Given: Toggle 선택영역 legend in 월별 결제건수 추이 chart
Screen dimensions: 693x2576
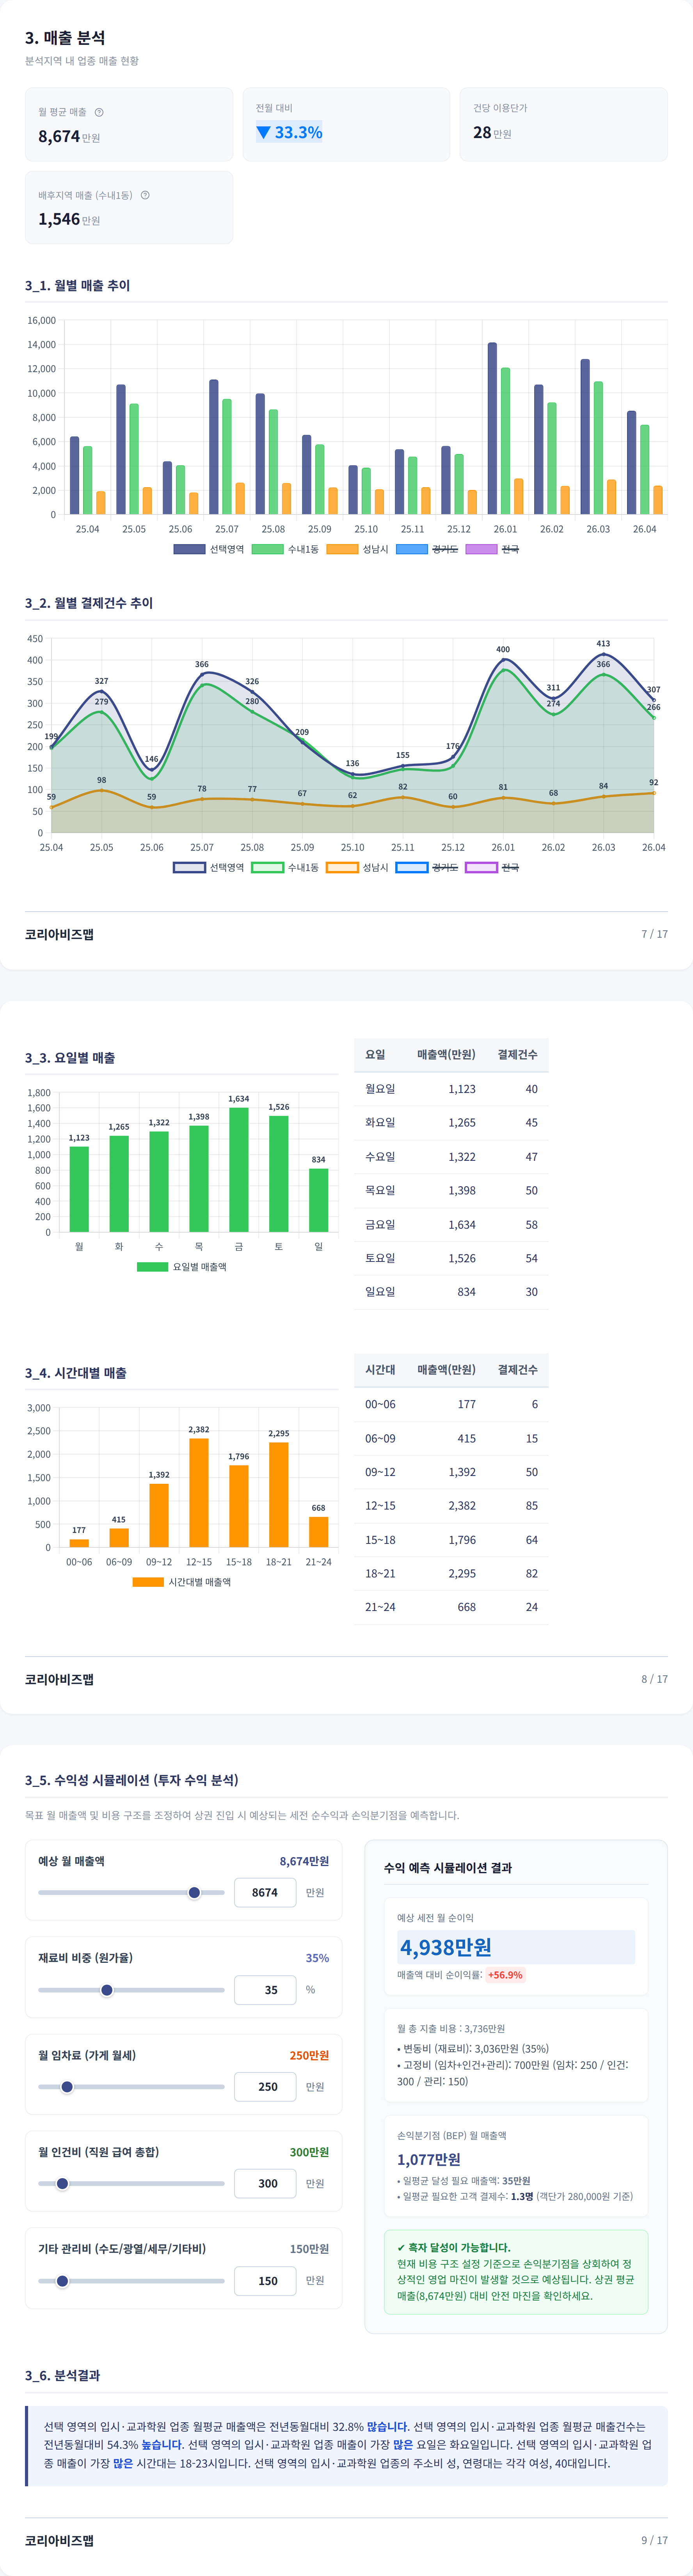Looking at the screenshot, I should point(209,867).
